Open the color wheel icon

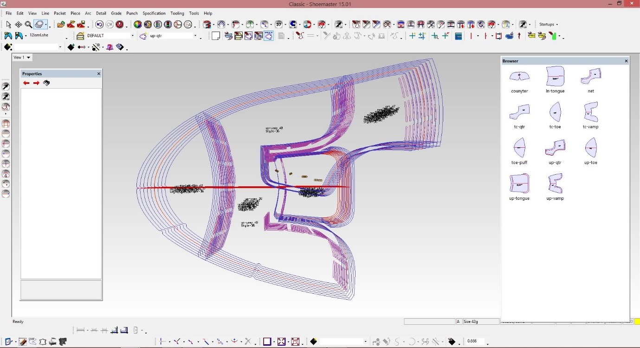pyautogui.click(x=137, y=24)
